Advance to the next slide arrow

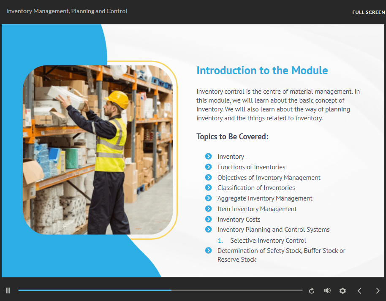coord(378,291)
